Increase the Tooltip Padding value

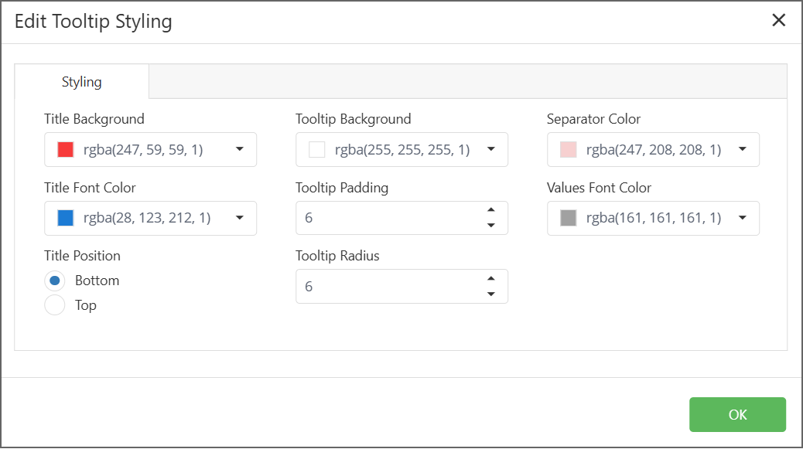[490, 210]
